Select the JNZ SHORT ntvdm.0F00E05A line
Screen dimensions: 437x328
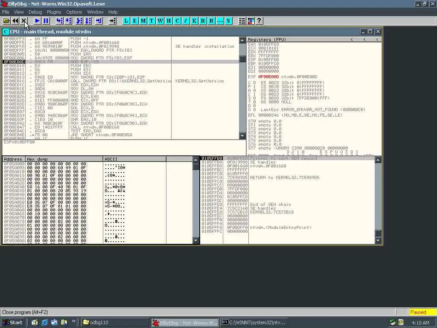click(x=120, y=135)
